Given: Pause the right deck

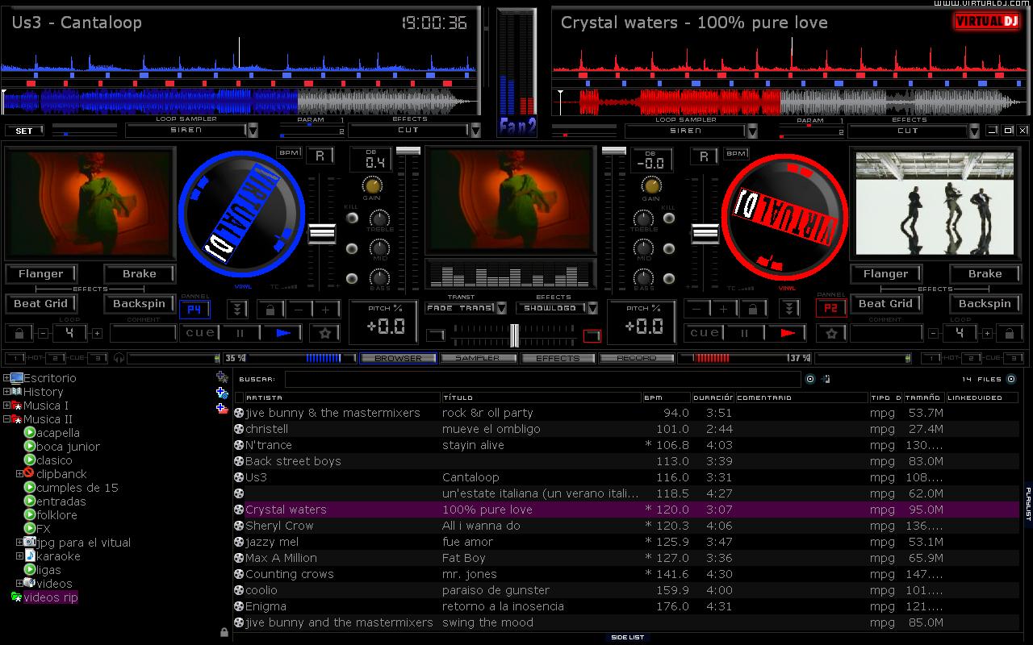Looking at the screenshot, I should [745, 333].
